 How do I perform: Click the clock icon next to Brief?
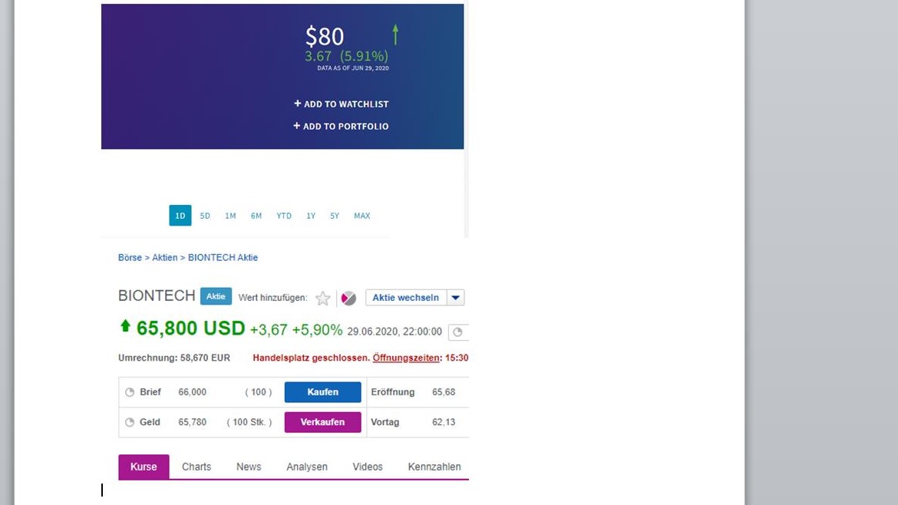tap(130, 392)
